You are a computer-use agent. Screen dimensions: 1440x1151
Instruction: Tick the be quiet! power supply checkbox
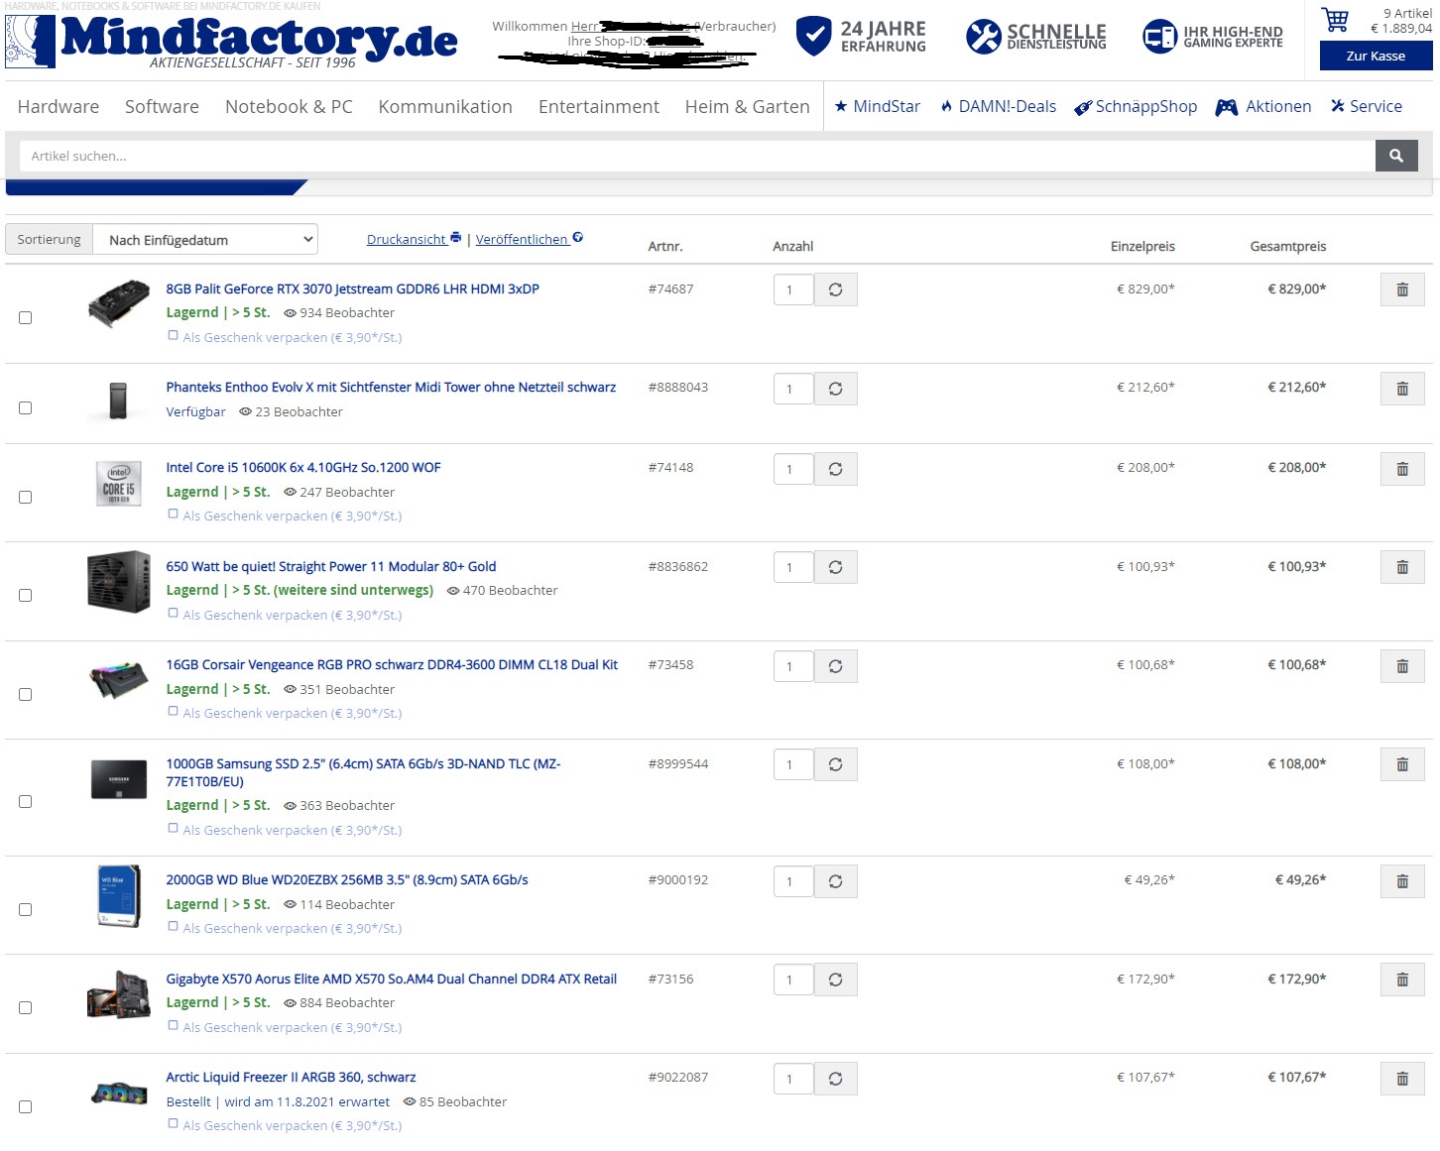click(26, 595)
